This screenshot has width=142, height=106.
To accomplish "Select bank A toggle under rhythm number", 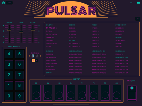I will (x=33, y=61).
